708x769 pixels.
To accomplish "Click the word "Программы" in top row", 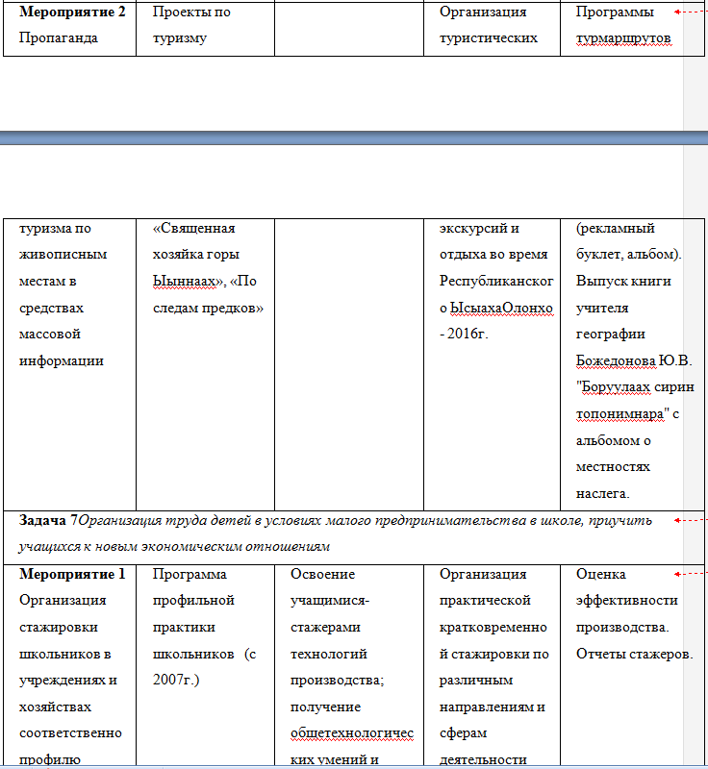I will (x=615, y=12).
